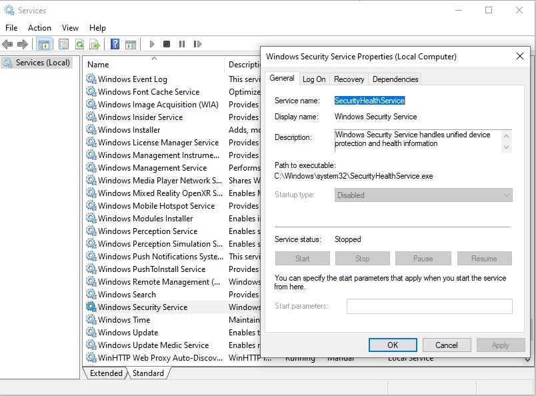536x396 pixels.
Task: Click gear icon next to Windows Insider Service
Action: [91, 117]
